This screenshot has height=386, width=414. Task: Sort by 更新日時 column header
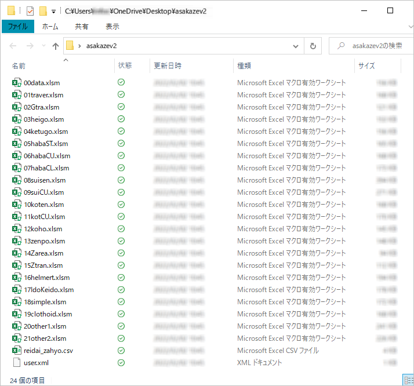168,66
